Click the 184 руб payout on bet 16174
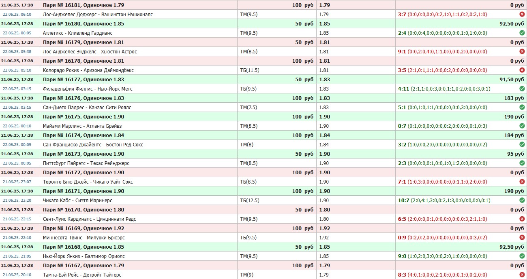The width and height of the screenshot is (527, 279). (514, 135)
